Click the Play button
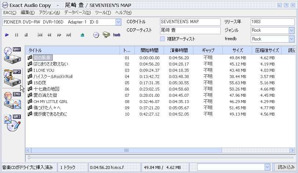Screen dimensions: 298x173 coord(7,35)
